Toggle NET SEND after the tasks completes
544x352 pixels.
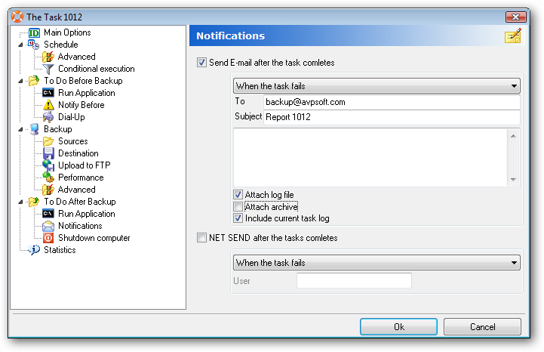point(201,238)
